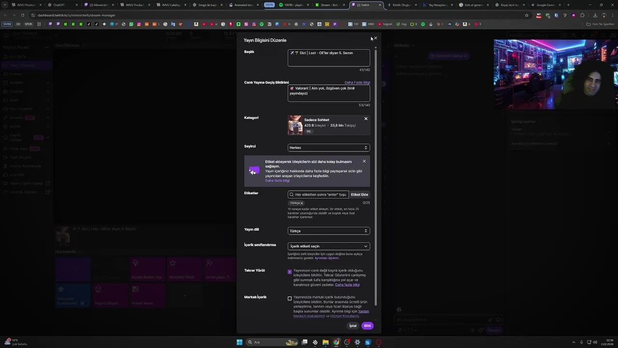Image resolution: width=618 pixels, height=348 pixels.
Task: Expand the İçerik etiketi seçin dropdown
Action: pyautogui.click(x=329, y=246)
